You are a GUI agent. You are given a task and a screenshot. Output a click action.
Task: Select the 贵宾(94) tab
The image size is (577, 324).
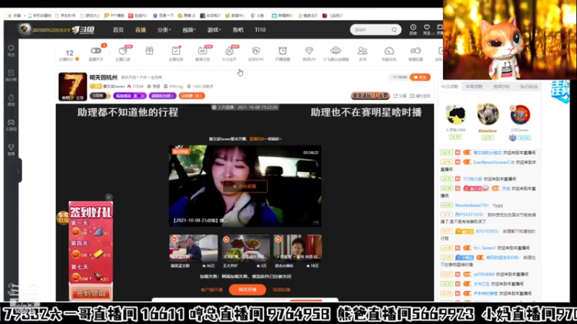(x=501, y=86)
